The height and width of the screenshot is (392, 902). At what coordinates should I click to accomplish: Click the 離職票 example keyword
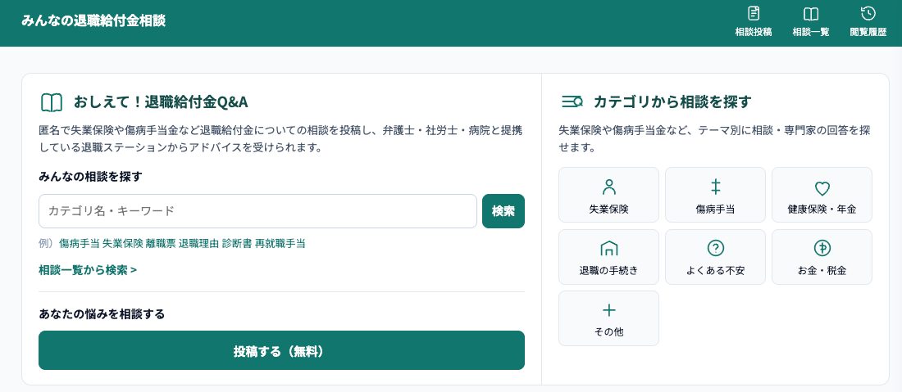coord(161,243)
